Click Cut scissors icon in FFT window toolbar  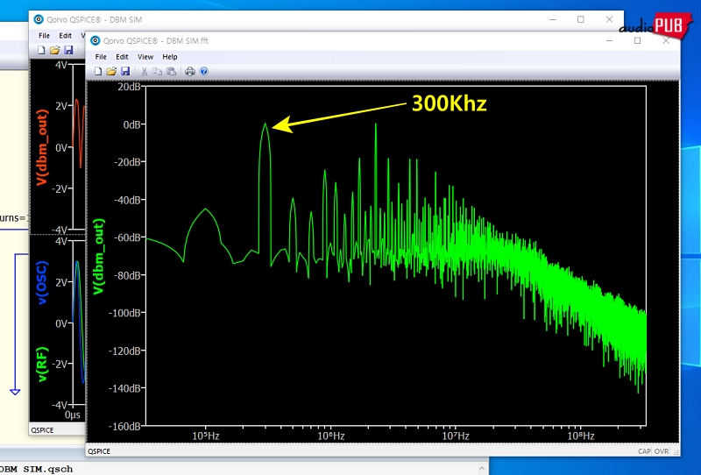[144, 71]
